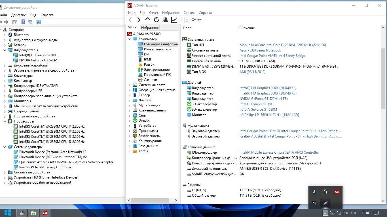This screenshot has width=387, height=217.
Task: Click the AIDA64 icon in tray popup
Action: (x=337, y=192)
